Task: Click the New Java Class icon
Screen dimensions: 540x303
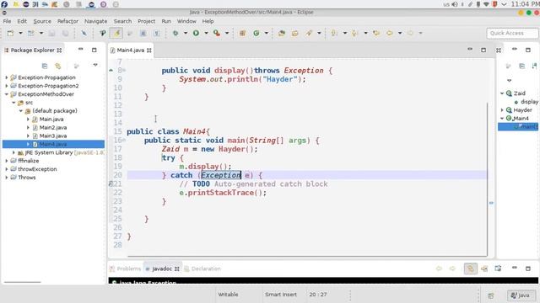Action: 256,33
